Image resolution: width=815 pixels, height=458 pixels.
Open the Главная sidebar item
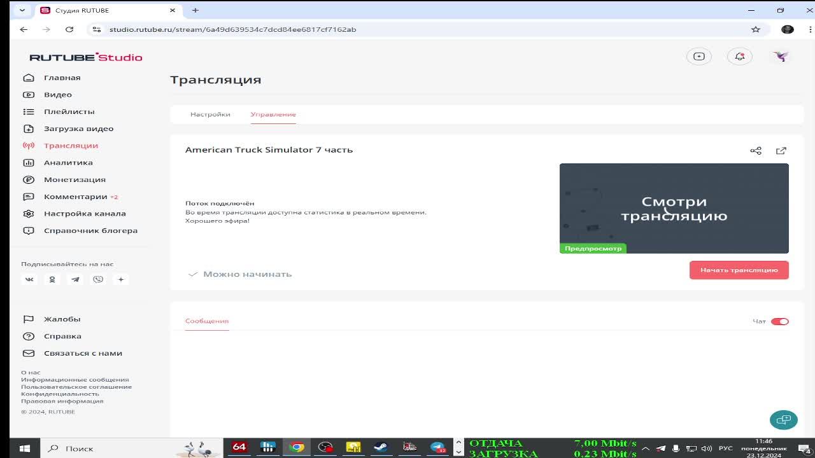coord(62,78)
